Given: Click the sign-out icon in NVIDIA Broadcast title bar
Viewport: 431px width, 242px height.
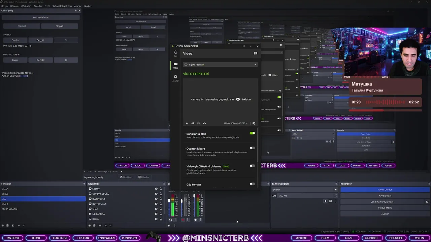Looking at the screenshot, I should click(x=243, y=46).
